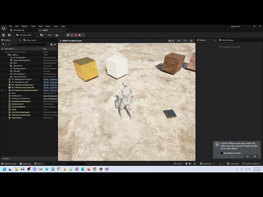Collapse the Lighting folder
Viewport: 263px width, 197px height.
coord(7,55)
